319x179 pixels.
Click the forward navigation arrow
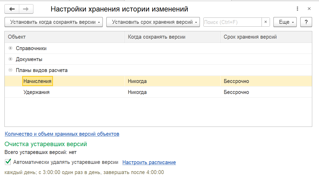pos(26,9)
